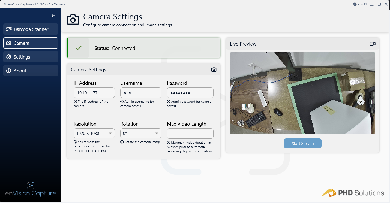Click the info icon under Password
390x203 pixels.
click(169, 102)
